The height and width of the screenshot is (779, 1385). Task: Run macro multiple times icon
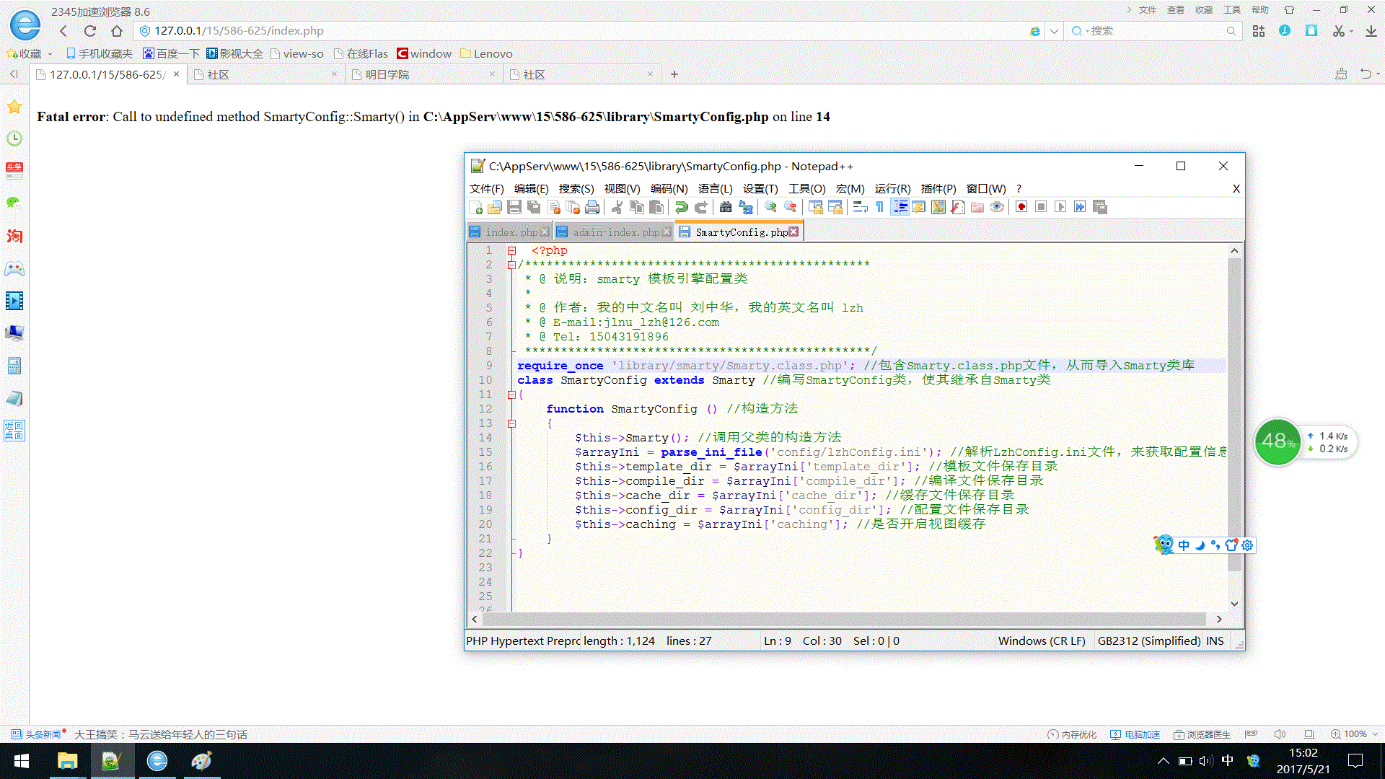[1080, 208]
